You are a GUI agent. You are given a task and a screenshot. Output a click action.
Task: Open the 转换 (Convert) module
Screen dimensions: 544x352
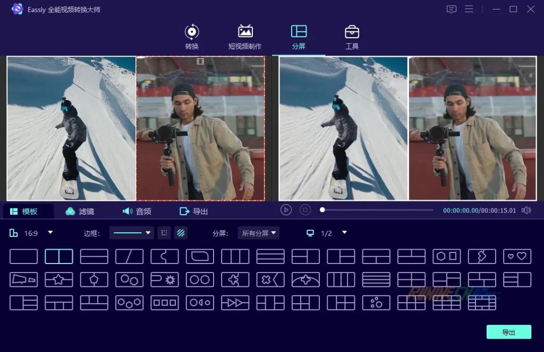coord(192,37)
